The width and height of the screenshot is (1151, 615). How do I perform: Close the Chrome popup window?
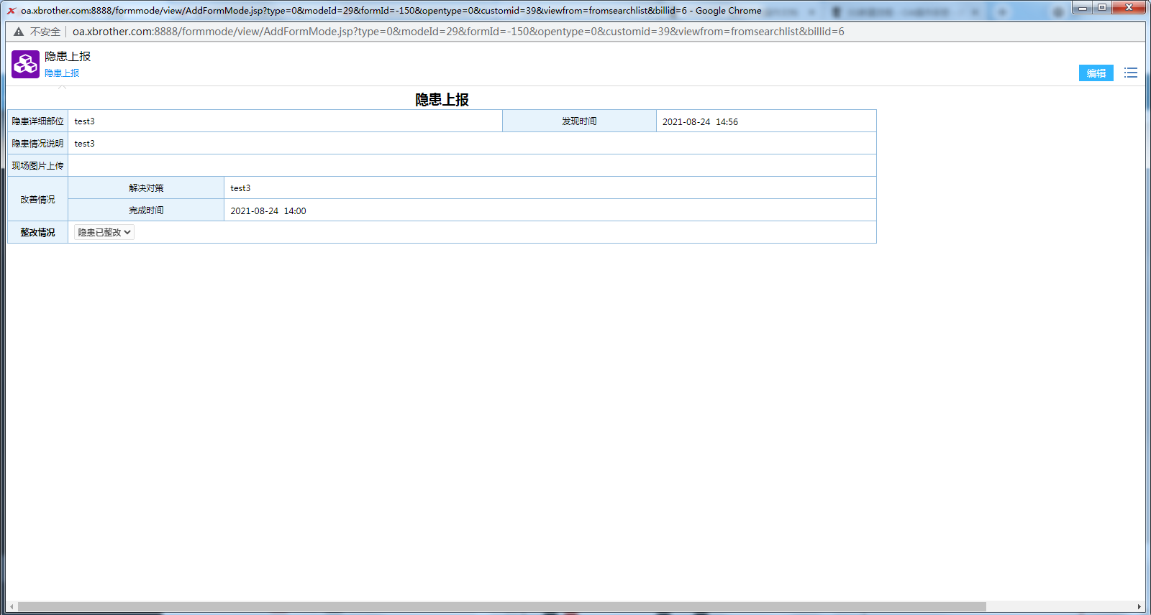coord(1129,8)
